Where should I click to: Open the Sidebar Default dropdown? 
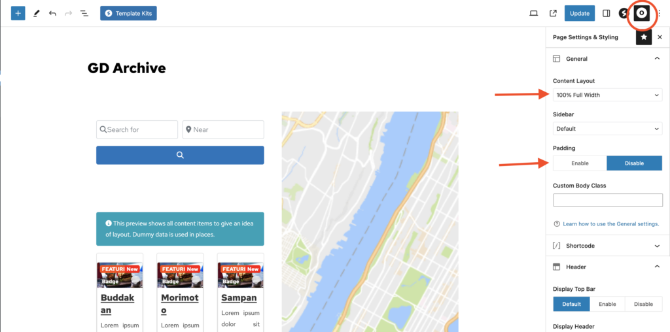tap(607, 129)
